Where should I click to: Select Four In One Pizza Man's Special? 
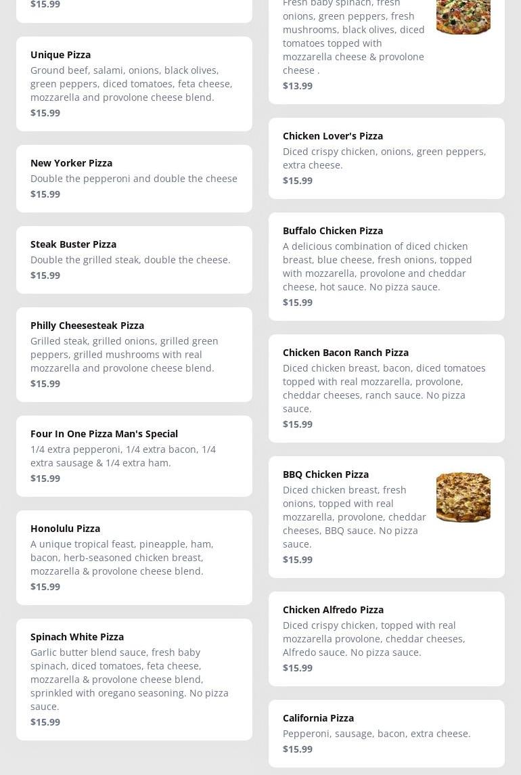(134, 456)
